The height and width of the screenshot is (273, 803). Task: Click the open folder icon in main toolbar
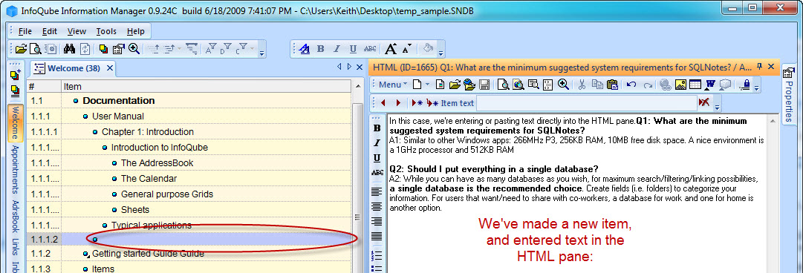21,49
